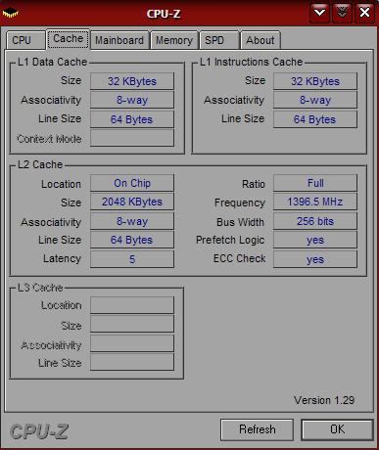Click the empty L3 Cache Line Size field
The width and height of the screenshot is (379, 450).
point(132,362)
